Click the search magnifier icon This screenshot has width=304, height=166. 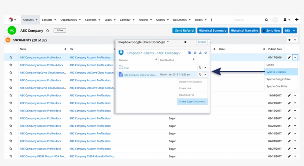[x=267, y=20]
